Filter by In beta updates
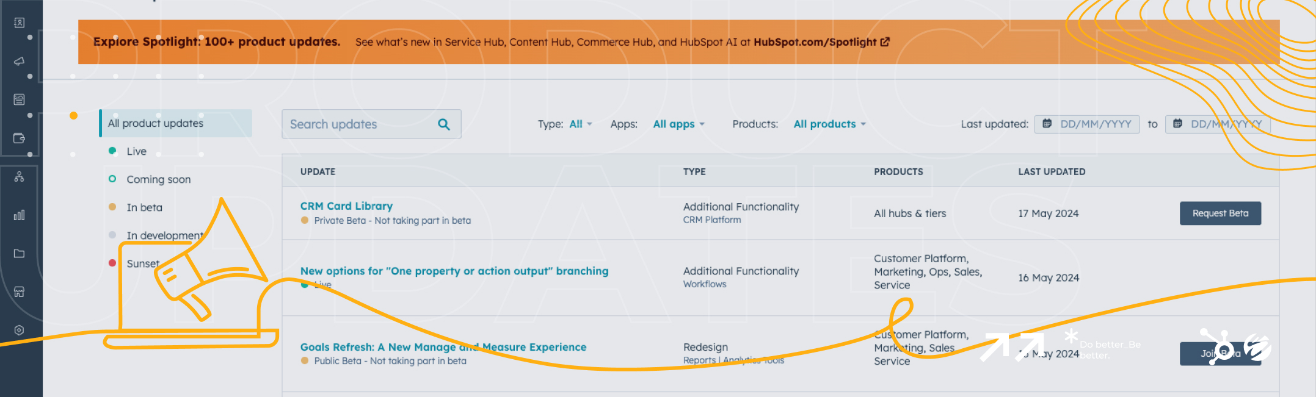This screenshot has width=1316, height=397. [x=144, y=207]
